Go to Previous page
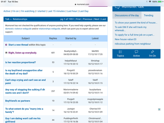This screenshot has height=123, width=164. (87, 19)
